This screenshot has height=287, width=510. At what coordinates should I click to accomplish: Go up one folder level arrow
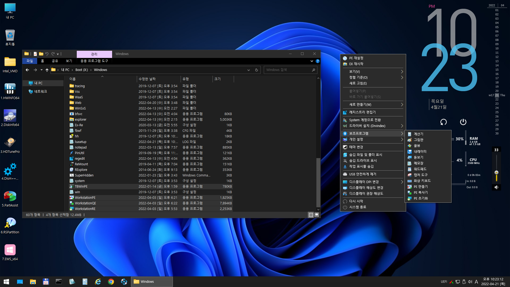tap(47, 70)
